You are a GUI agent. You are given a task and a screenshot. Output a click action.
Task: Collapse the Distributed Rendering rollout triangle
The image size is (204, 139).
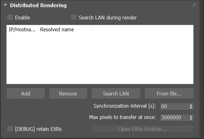[5, 5]
